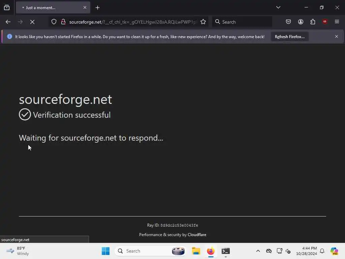
Task: Open the Windows Start menu
Action: point(105,251)
